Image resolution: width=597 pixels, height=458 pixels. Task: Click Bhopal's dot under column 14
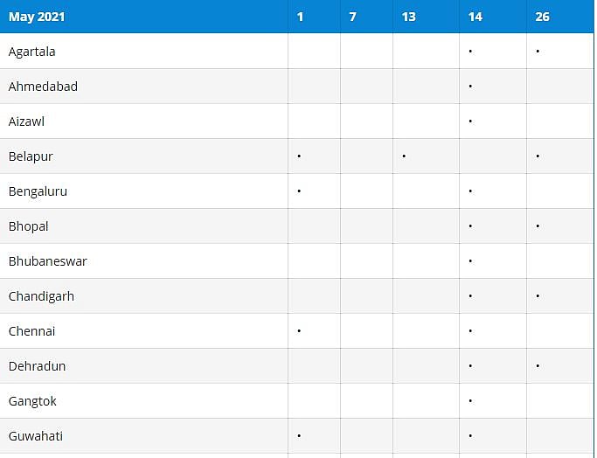(x=470, y=226)
